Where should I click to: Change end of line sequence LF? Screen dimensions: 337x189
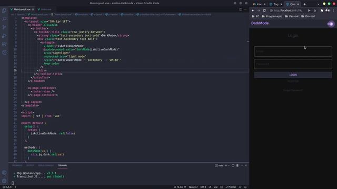[210, 187]
